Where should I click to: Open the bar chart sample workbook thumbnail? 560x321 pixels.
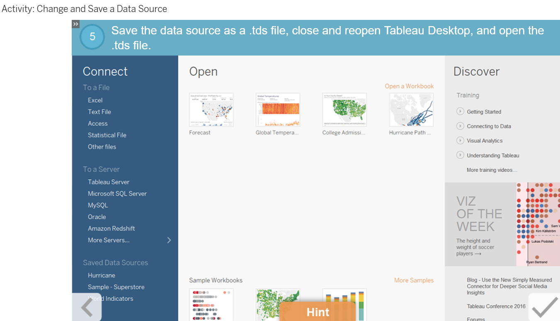click(x=344, y=305)
